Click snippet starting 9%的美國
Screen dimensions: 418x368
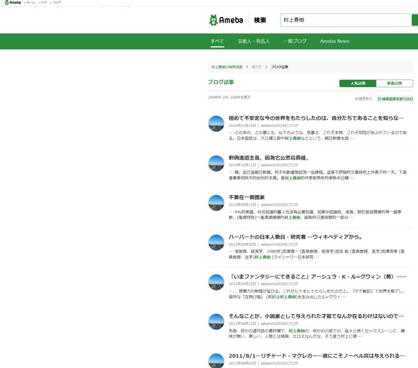point(315,215)
